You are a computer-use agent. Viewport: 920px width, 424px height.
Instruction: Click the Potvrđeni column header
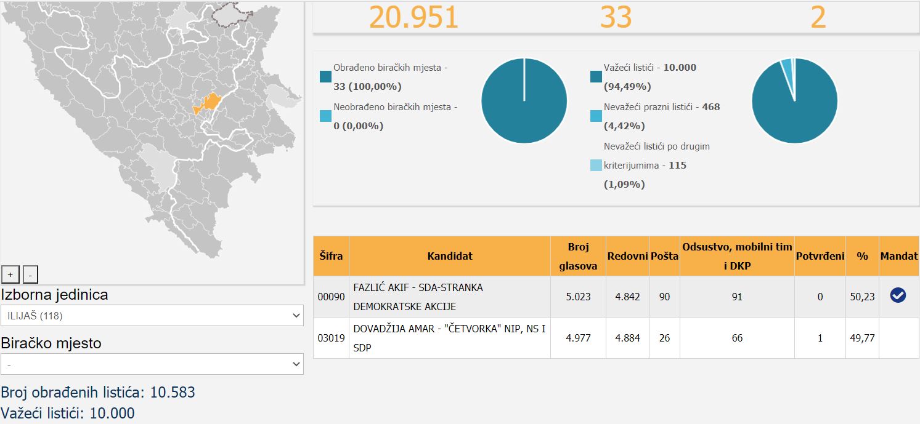(820, 256)
